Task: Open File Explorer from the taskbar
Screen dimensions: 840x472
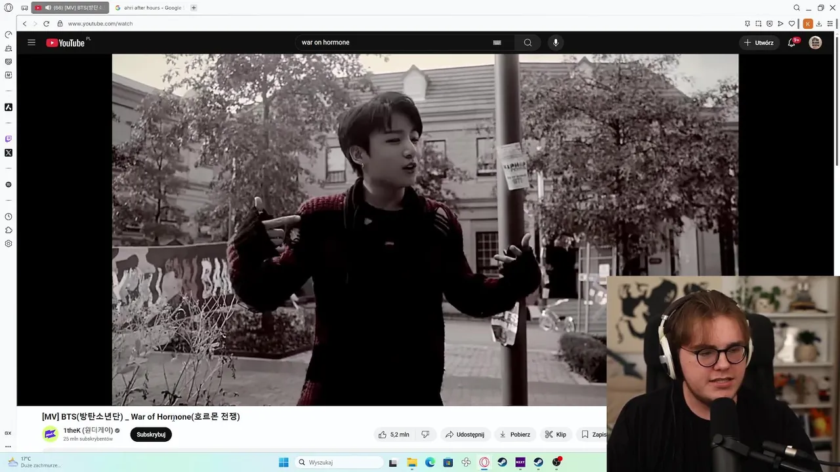Action: point(412,462)
